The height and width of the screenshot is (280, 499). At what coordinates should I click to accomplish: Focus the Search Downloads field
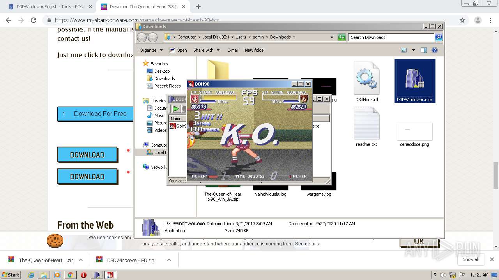click(x=391, y=37)
